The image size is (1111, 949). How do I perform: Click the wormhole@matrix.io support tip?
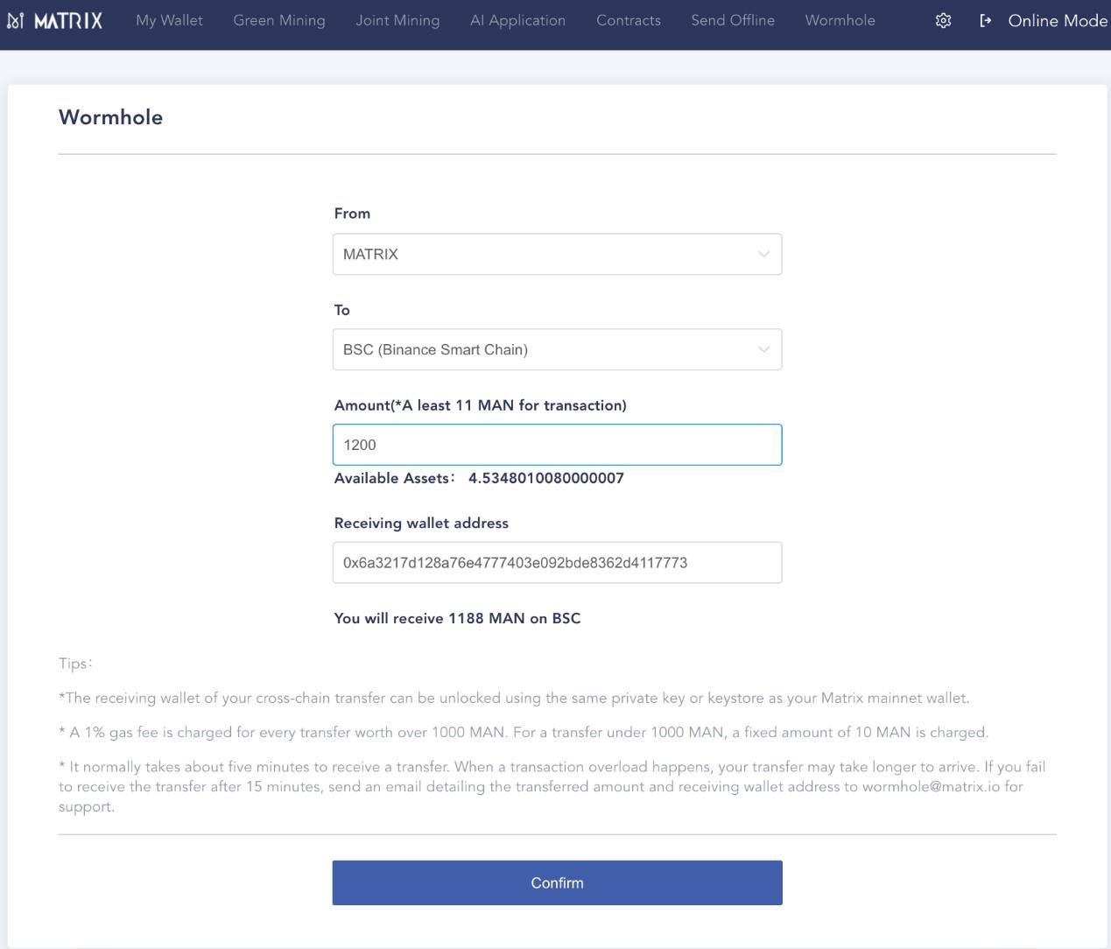pos(552,786)
